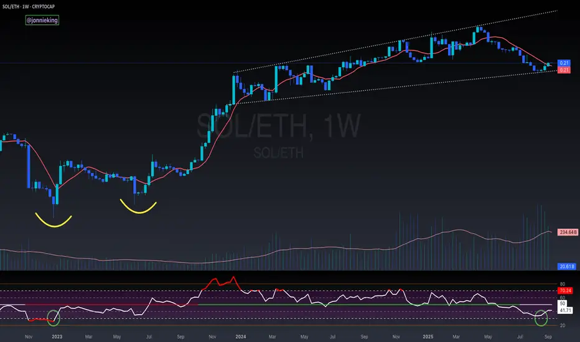This screenshot has height=342, width=580.
Task: Click the blue 20.61B volume label
Action: tap(567, 266)
